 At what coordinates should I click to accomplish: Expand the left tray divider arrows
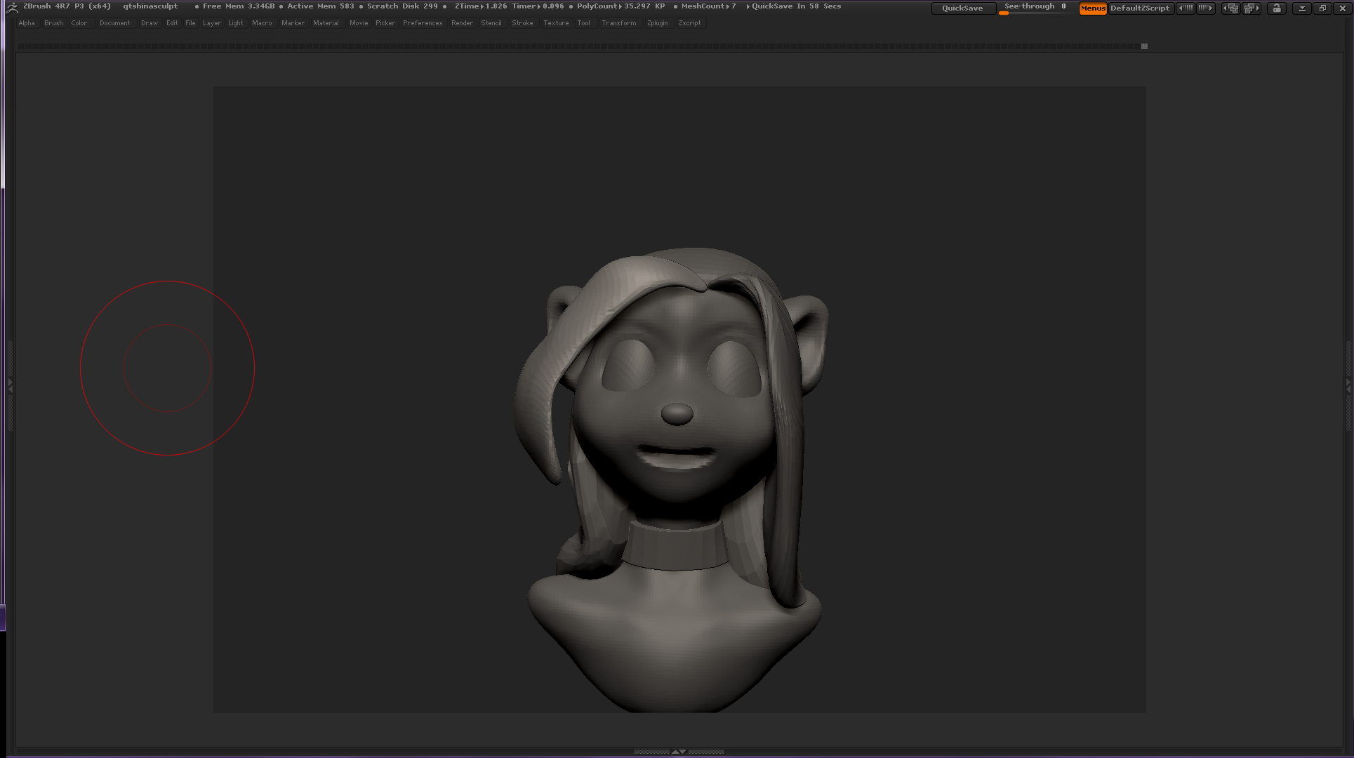10,385
